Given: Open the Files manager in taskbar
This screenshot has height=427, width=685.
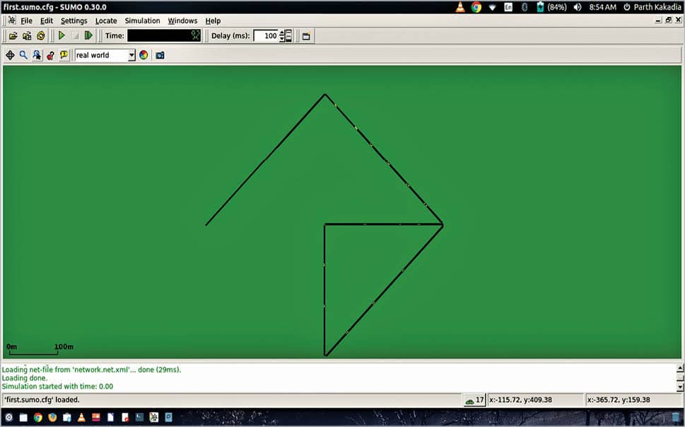Looking at the screenshot, I should [23, 417].
